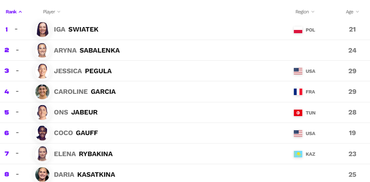Click the Caroline Garcia name link
Viewport: 370px width, 182px height.
point(85,91)
